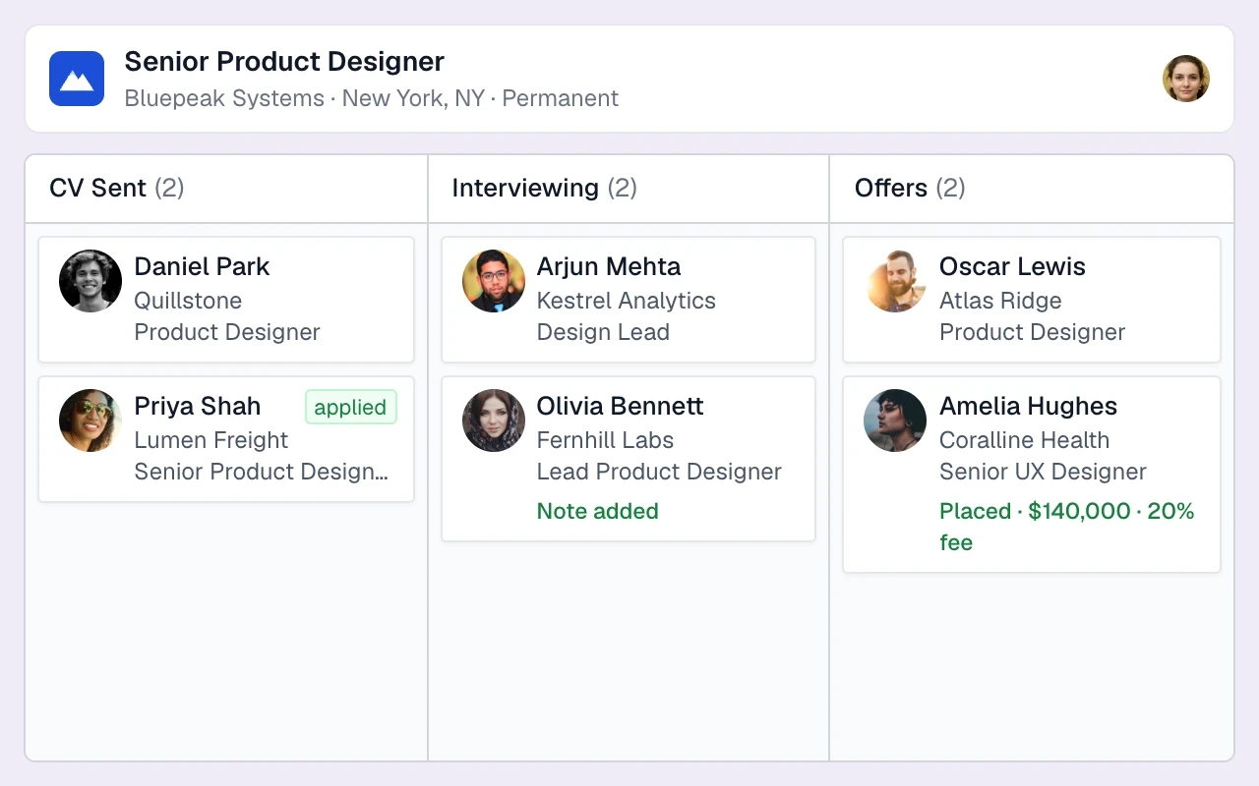The image size is (1259, 786).
Task: Click Arjun Mehta's avatar photo
Action: pyautogui.click(x=494, y=281)
